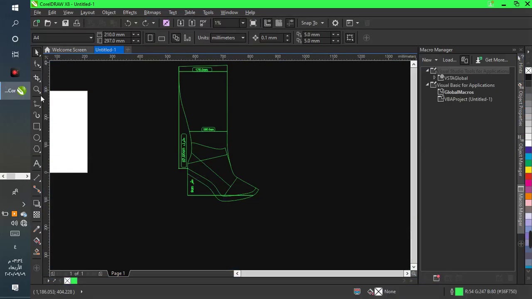Pick the yellow swatch in color palette

[528, 169]
